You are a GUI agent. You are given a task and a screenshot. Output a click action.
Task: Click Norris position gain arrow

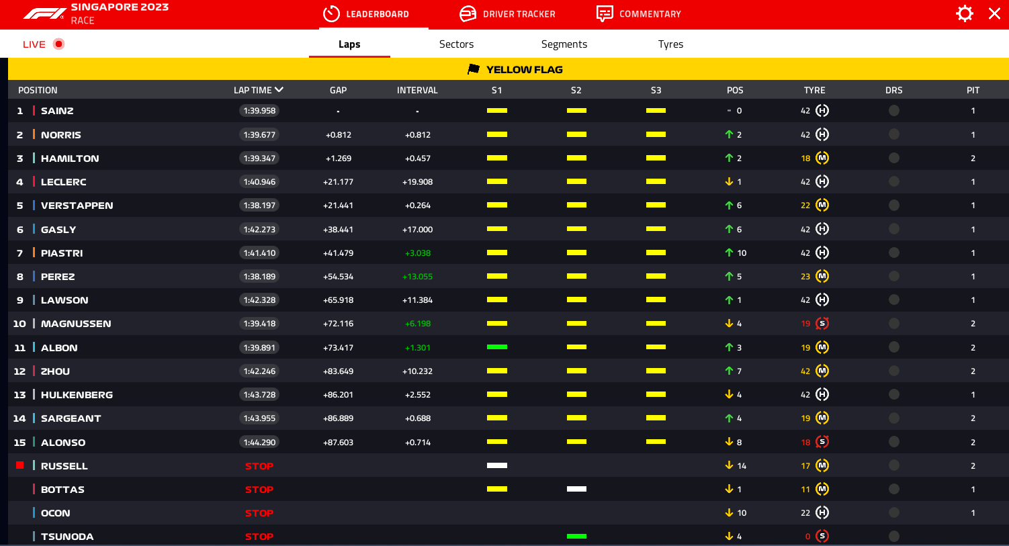coord(729,134)
